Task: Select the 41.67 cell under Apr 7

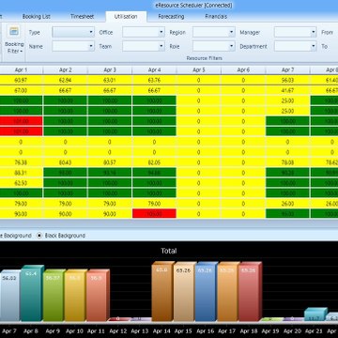Action: click(x=287, y=90)
